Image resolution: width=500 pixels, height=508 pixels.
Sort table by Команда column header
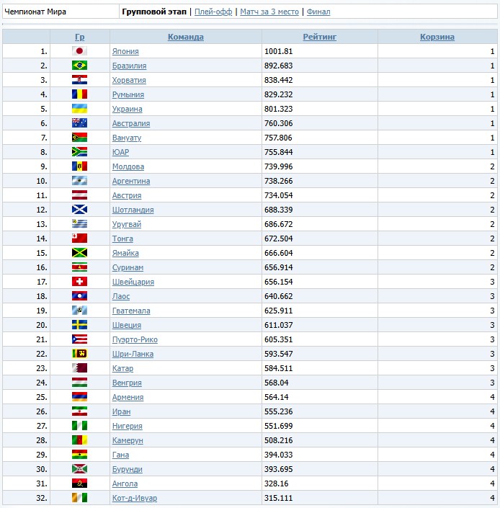[186, 37]
